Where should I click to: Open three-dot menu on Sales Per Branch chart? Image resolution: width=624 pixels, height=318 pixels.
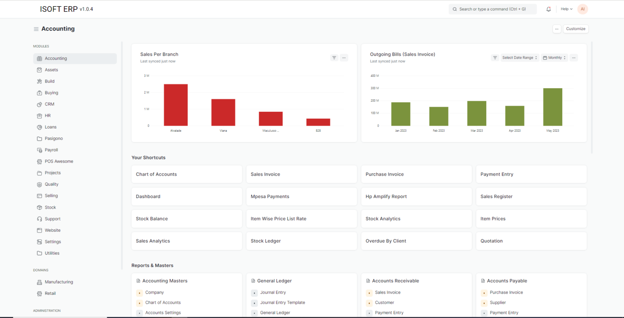(x=344, y=58)
